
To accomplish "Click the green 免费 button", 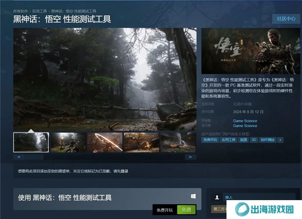I will coord(186,210).
